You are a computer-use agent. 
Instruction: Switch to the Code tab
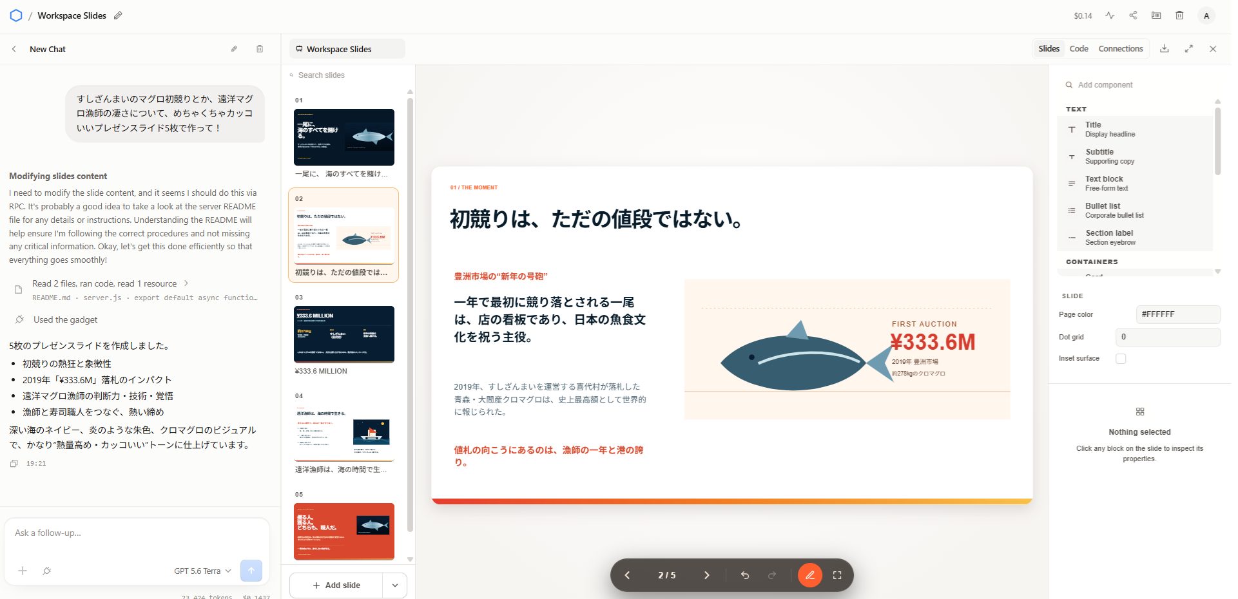(x=1079, y=49)
